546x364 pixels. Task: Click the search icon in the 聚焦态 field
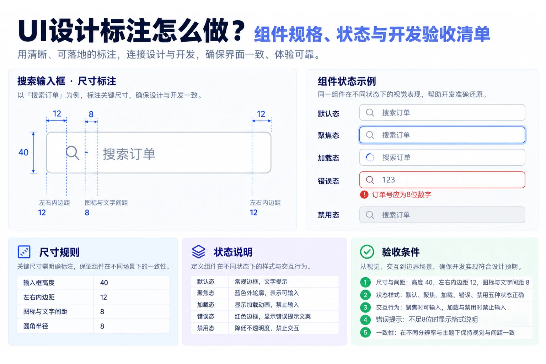[x=370, y=135]
